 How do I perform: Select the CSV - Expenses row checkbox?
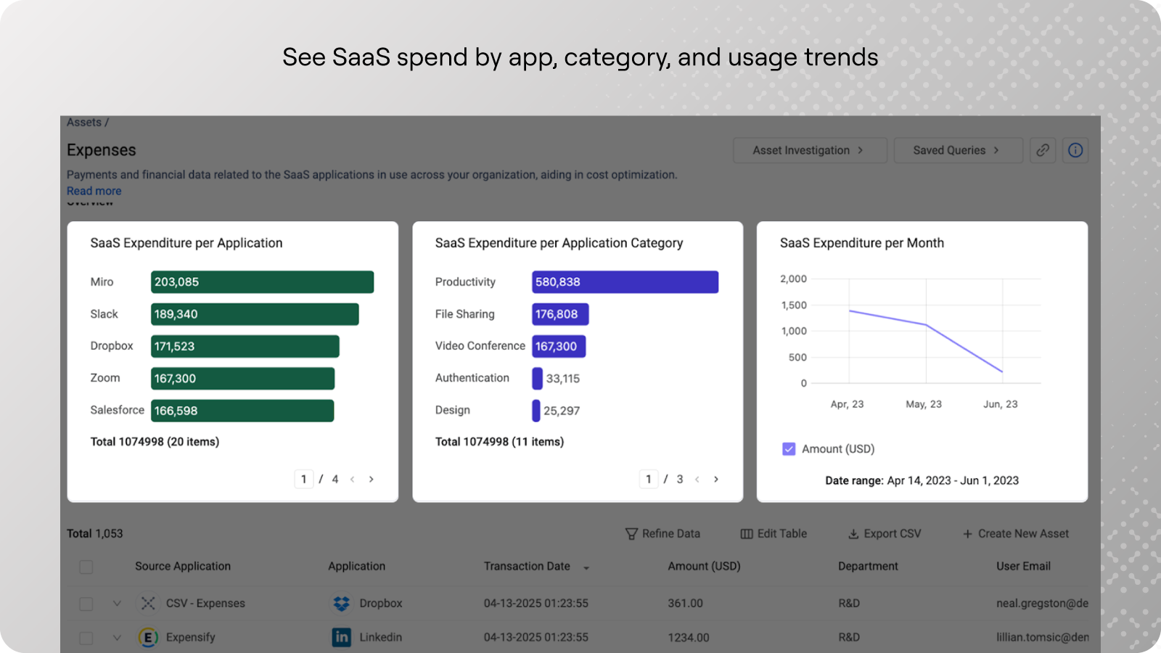click(86, 604)
